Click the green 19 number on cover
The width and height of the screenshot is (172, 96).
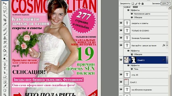(x=85, y=54)
